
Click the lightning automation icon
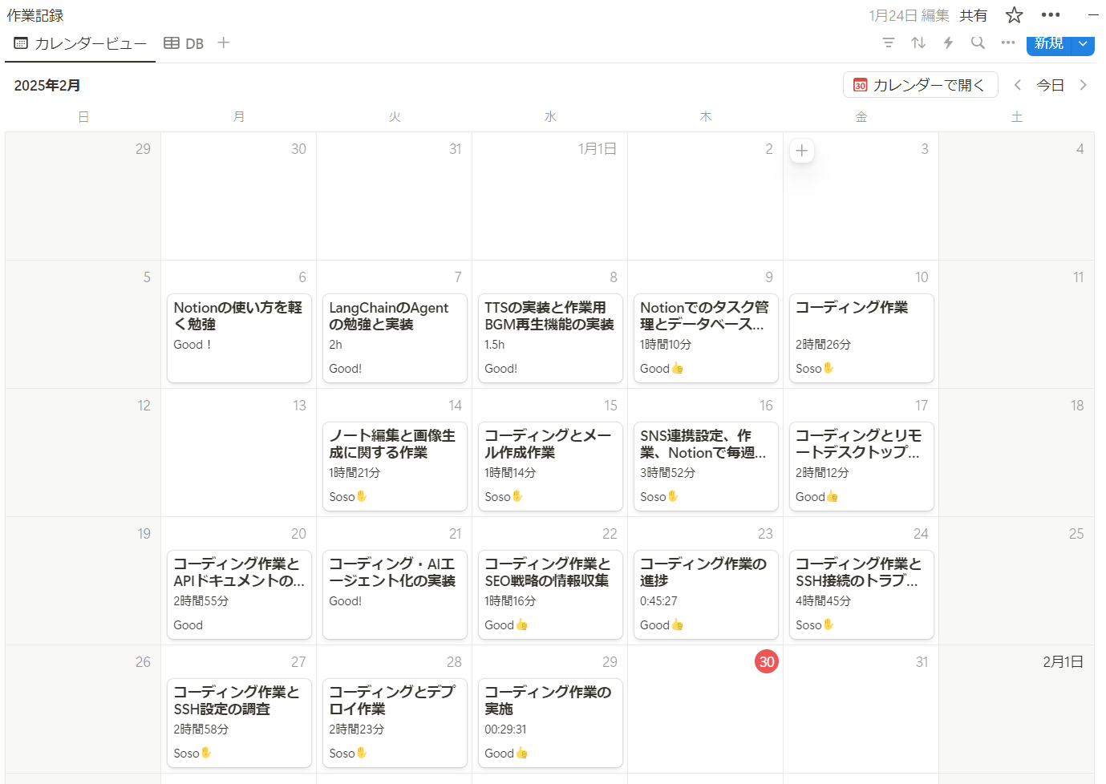pyautogui.click(x=948, y=42)
